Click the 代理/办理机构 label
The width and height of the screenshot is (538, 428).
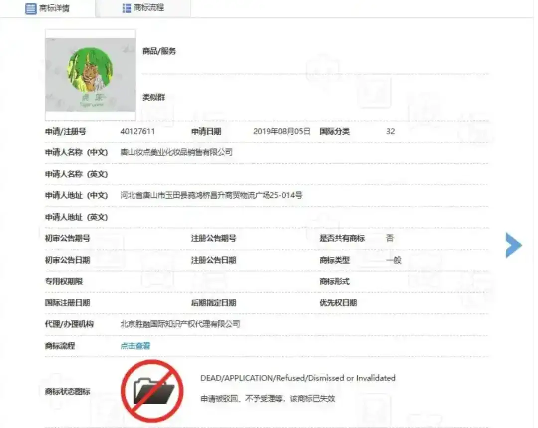(x=69, y=324)
